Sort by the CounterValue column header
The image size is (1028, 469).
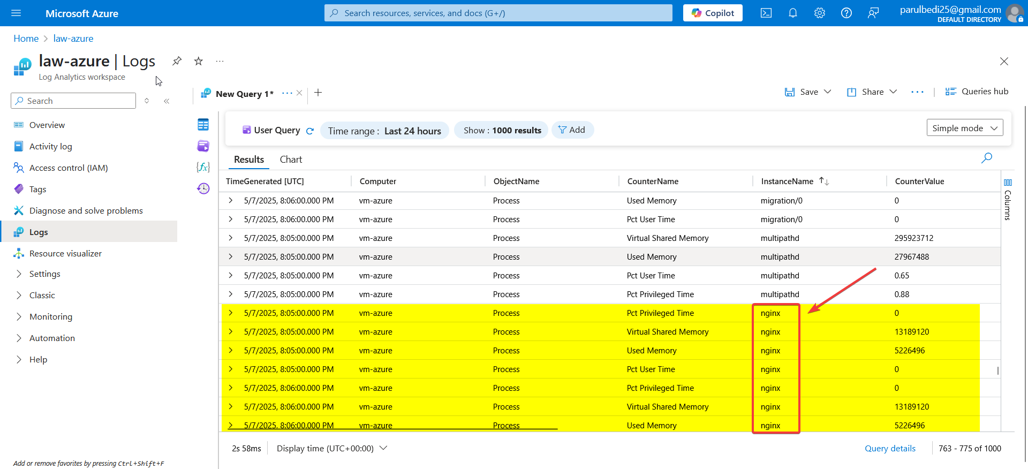click(919, 181)
